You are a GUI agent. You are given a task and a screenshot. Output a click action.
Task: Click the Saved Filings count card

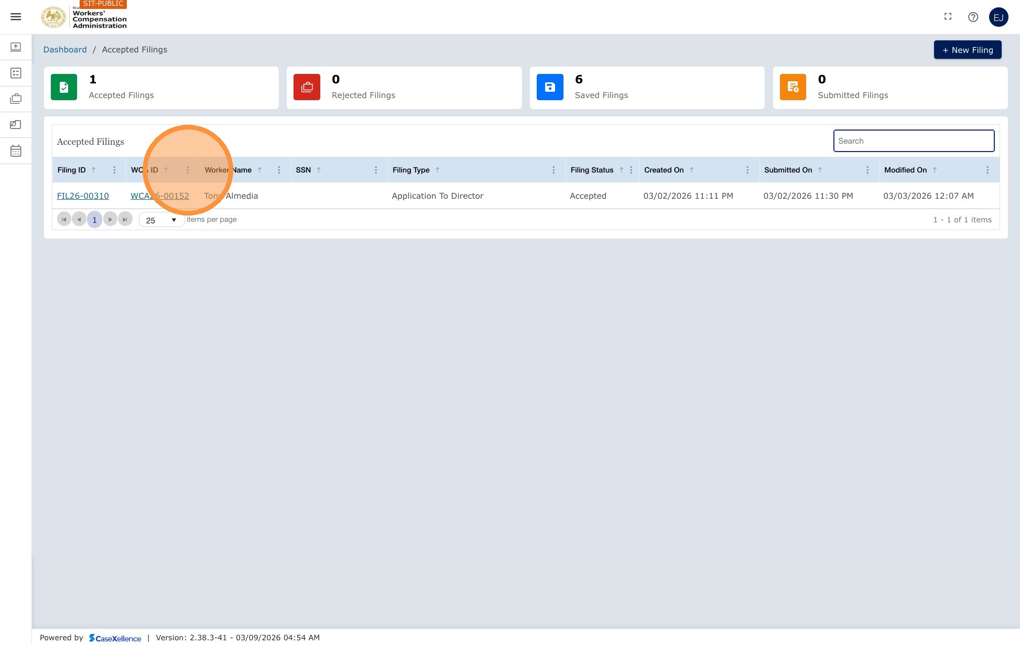point(647,88)
